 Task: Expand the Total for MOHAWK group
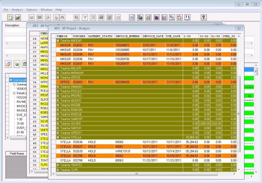pos(58,73)
